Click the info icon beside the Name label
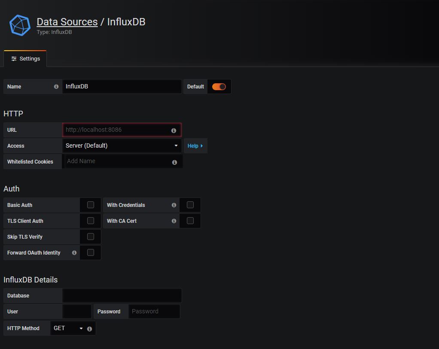Screen dimensions: 439x349 coord(56,86)
